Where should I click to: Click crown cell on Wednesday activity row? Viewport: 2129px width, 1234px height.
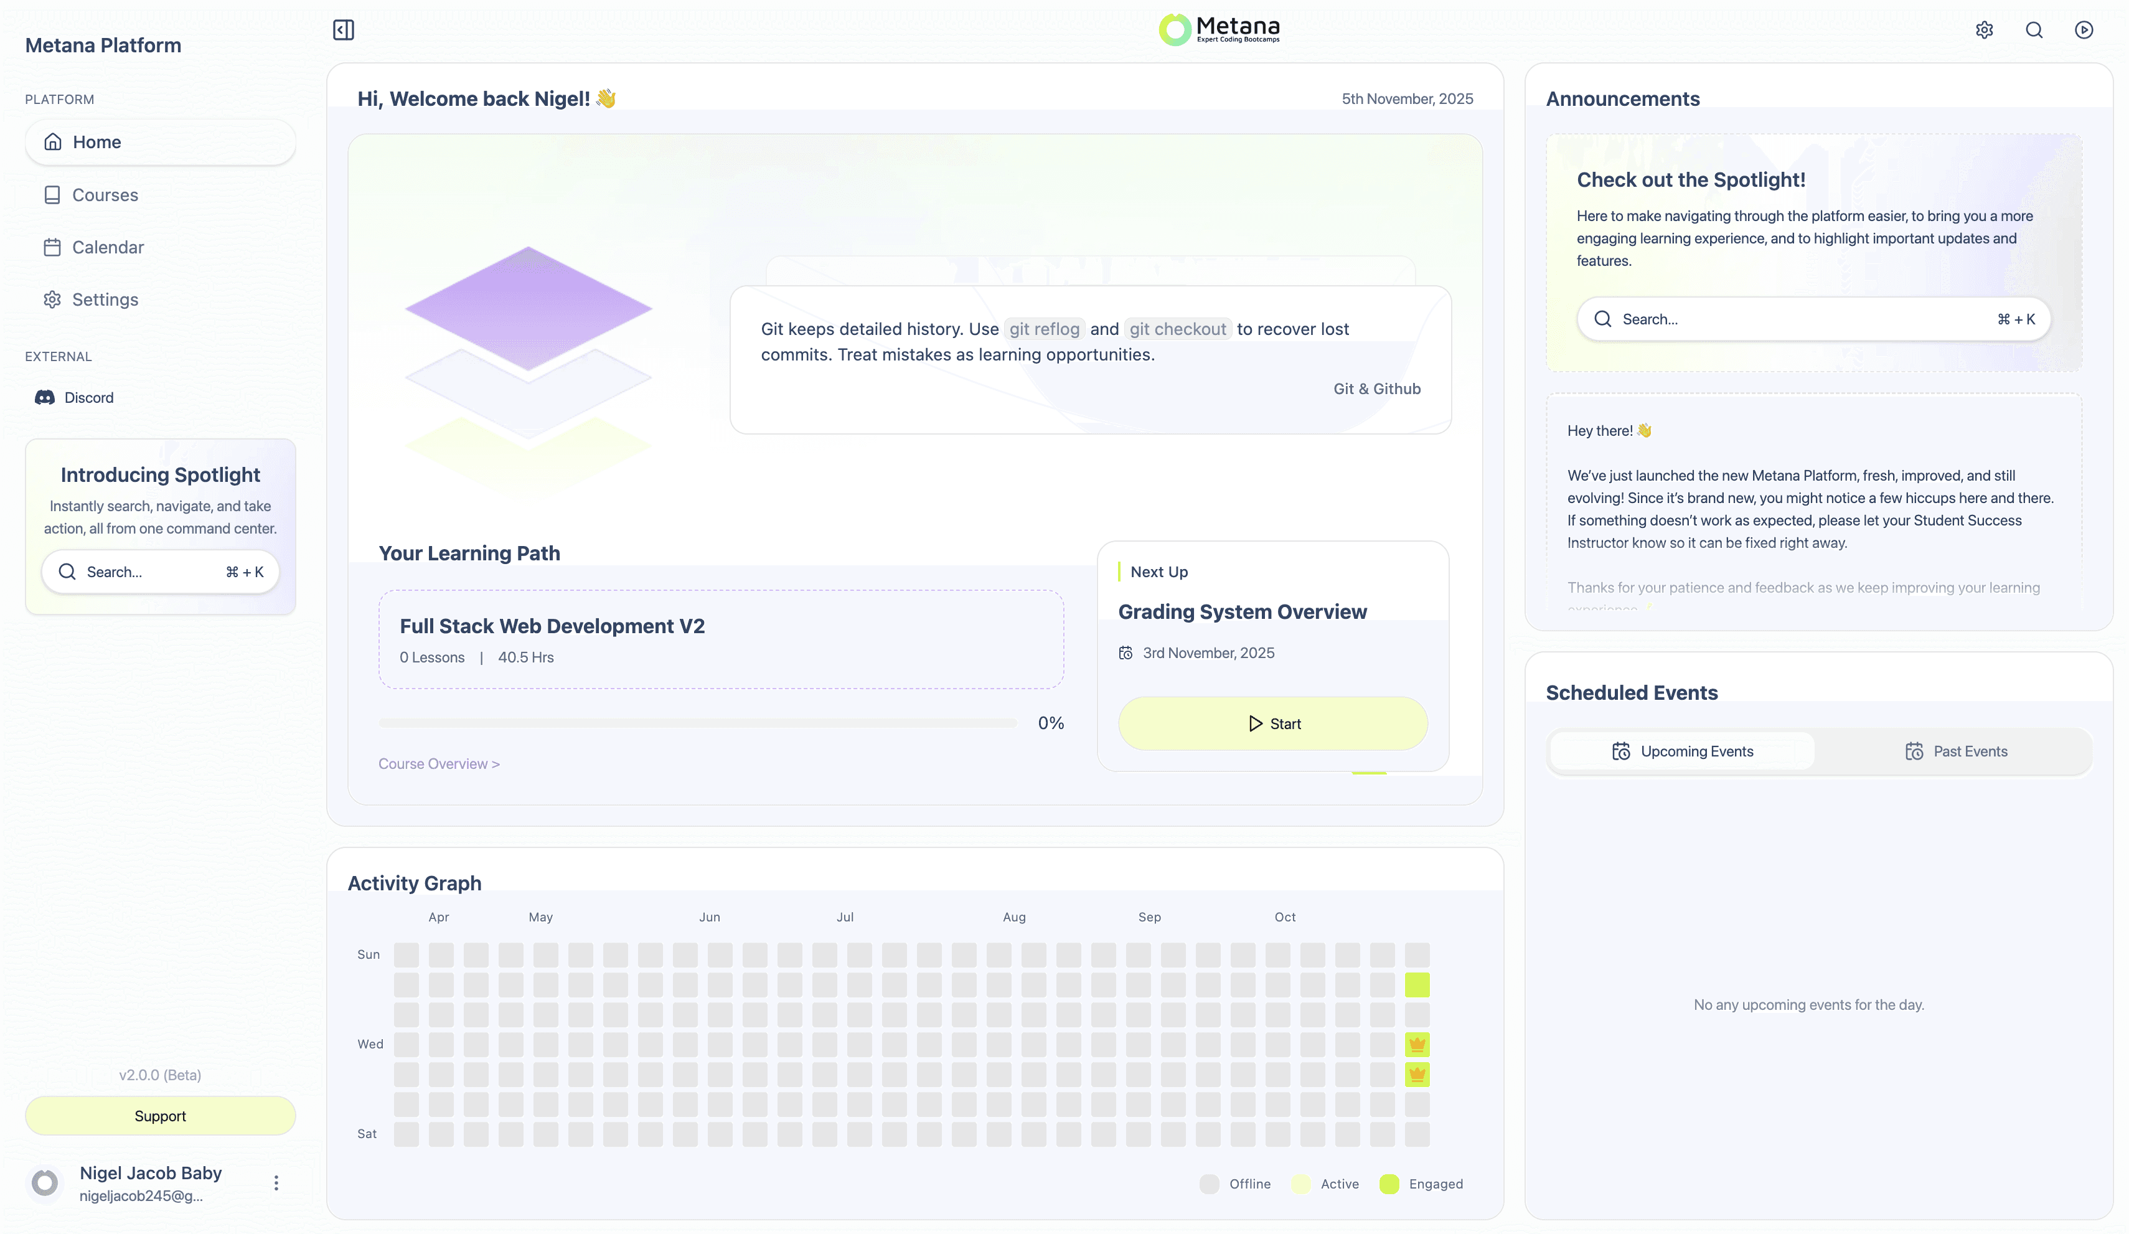pyautogui.click(x=1417, y=1045)
